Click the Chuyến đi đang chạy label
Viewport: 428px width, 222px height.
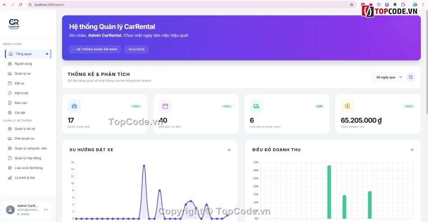click(x=265, y=127)
